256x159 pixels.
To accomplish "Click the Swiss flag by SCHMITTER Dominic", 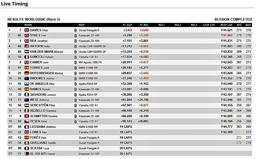I will (x=27, y=116).
